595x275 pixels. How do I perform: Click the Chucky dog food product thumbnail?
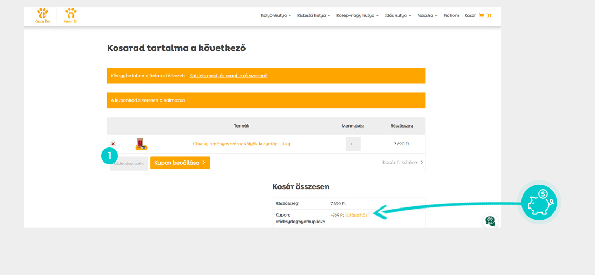click(x=141, y=144)
